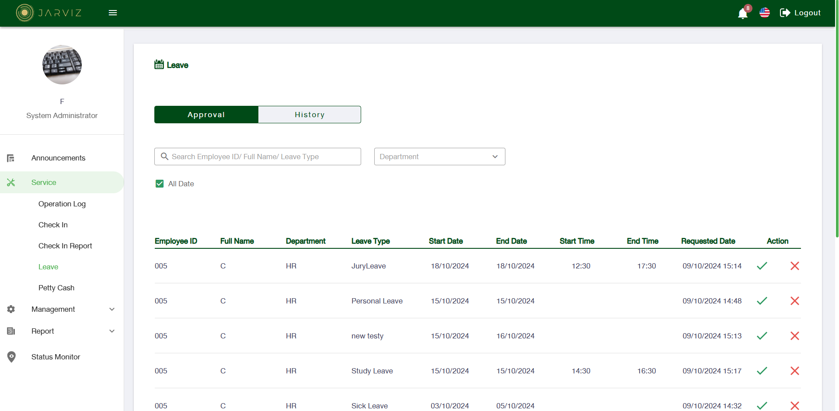Reject the Sick Leave request with red X
839x411 pixels.
[795, 406]
